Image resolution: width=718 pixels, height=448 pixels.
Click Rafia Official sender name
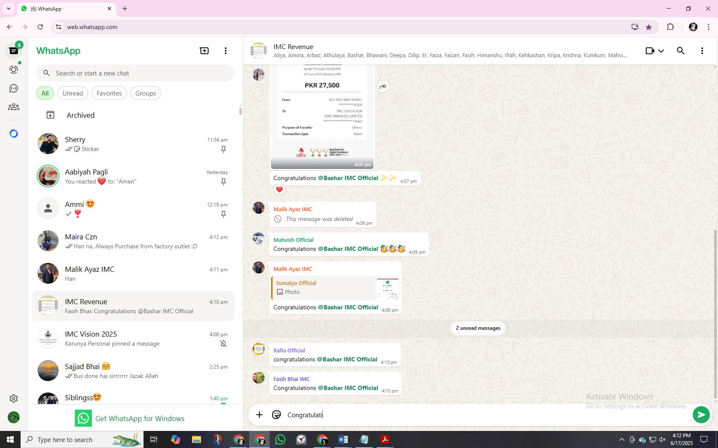point(289,351)
